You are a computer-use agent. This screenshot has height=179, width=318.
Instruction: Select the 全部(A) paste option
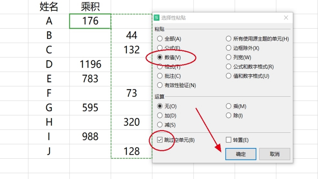pyautogui.click(x=160, y=39)
